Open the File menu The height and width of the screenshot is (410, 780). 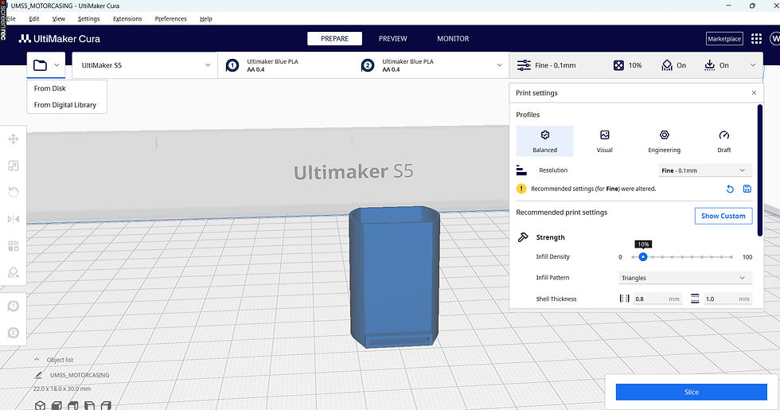click(11, 18)
